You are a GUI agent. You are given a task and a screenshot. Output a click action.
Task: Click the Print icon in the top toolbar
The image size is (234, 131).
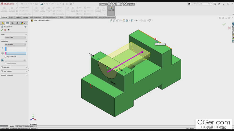click(x=42, y=4)
